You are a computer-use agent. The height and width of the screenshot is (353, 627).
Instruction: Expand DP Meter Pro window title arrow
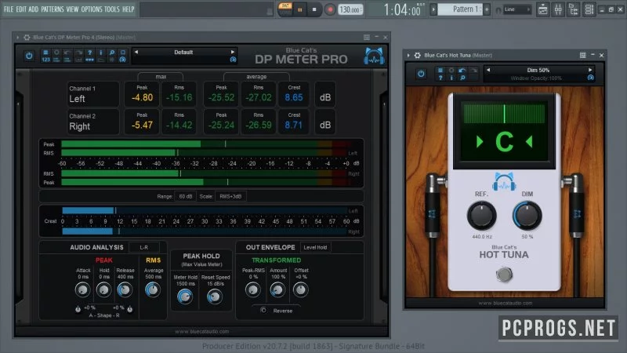pos(17,37)
